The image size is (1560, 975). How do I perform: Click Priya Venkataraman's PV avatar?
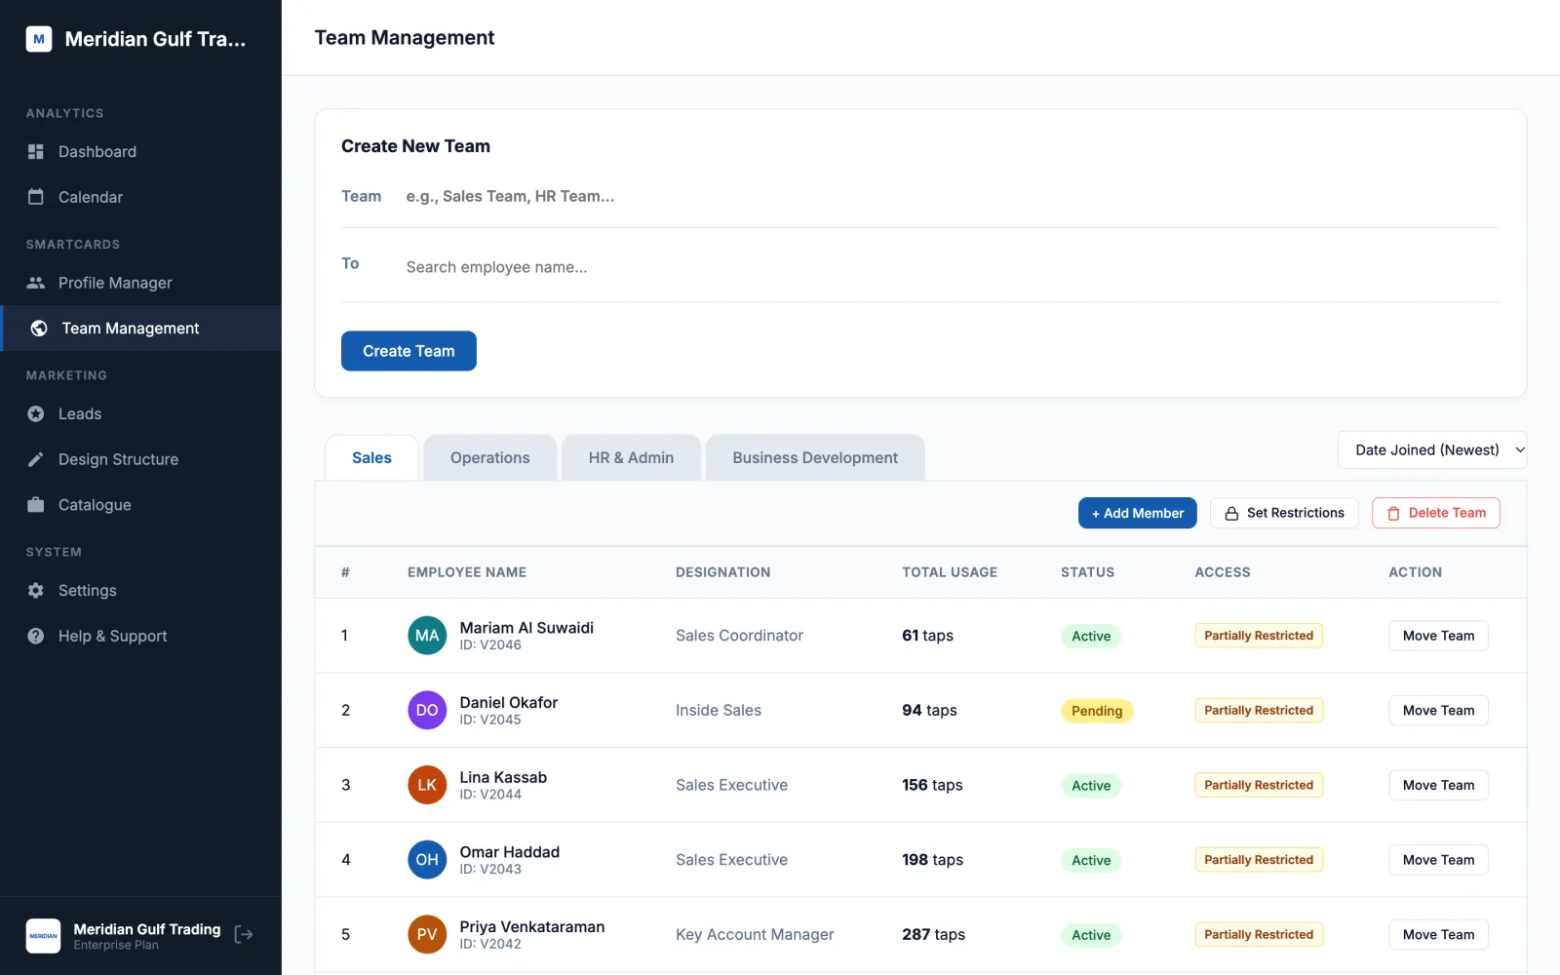pyautogui.click(x=427, y=935)
